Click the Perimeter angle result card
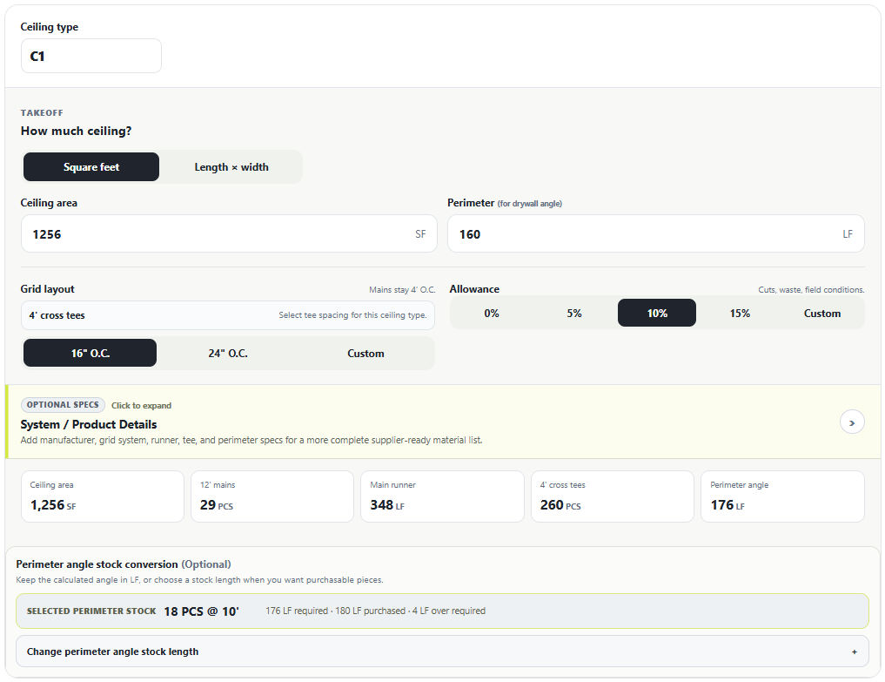Image resolution: width=885 pixels, height=682 pixels. click(782, 496)
